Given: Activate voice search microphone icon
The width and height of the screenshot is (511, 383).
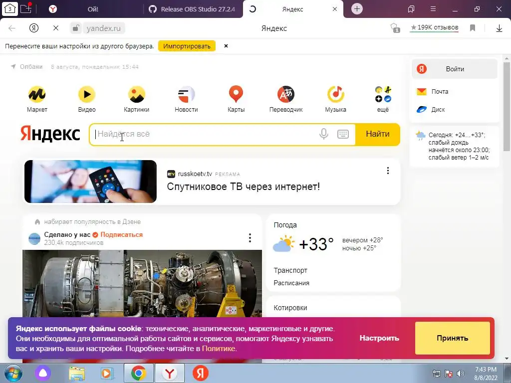Looking at the screenshot, I should click(323, 134).
